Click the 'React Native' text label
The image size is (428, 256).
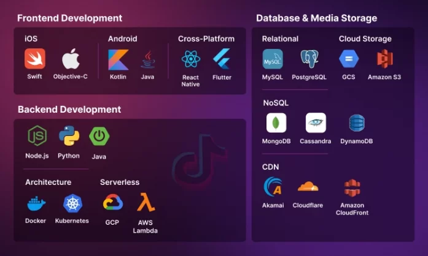pyautogui.click(x=190, y=81)
